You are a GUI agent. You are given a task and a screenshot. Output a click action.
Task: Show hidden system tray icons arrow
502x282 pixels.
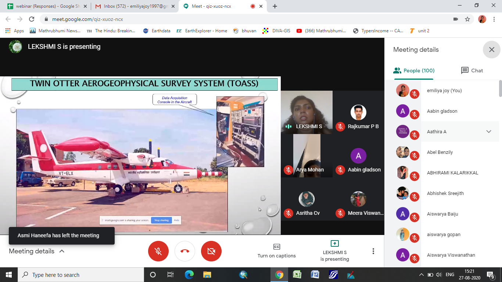click(x=421, y=275)
